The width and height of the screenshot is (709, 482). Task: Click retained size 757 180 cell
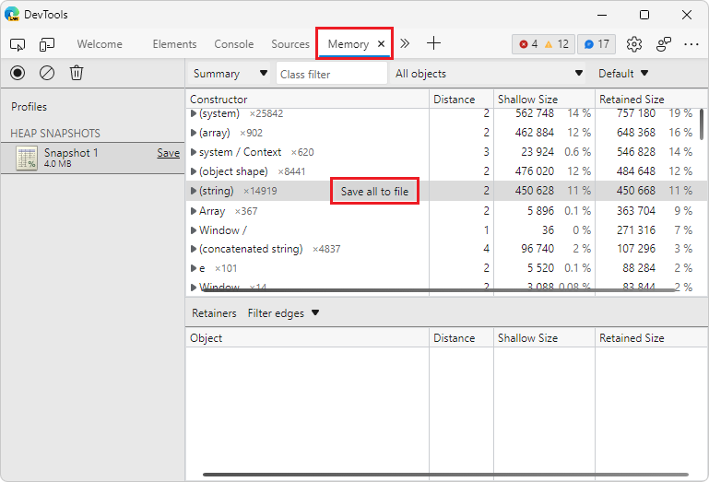tap(636, 113)
